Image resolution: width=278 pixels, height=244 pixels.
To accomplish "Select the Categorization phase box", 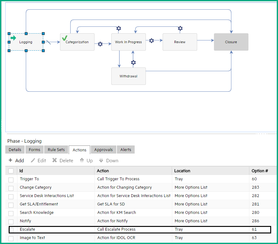I will [77, 42].
